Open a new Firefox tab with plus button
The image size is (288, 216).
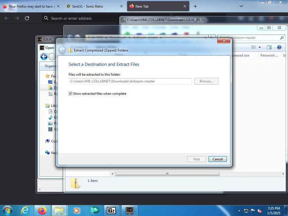pyautogui.click(x=195, y=6)
